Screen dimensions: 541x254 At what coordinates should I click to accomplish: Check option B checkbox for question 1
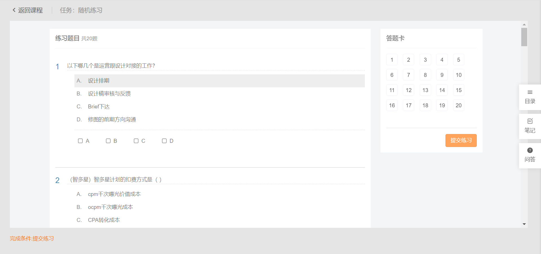tap(108, 141)
